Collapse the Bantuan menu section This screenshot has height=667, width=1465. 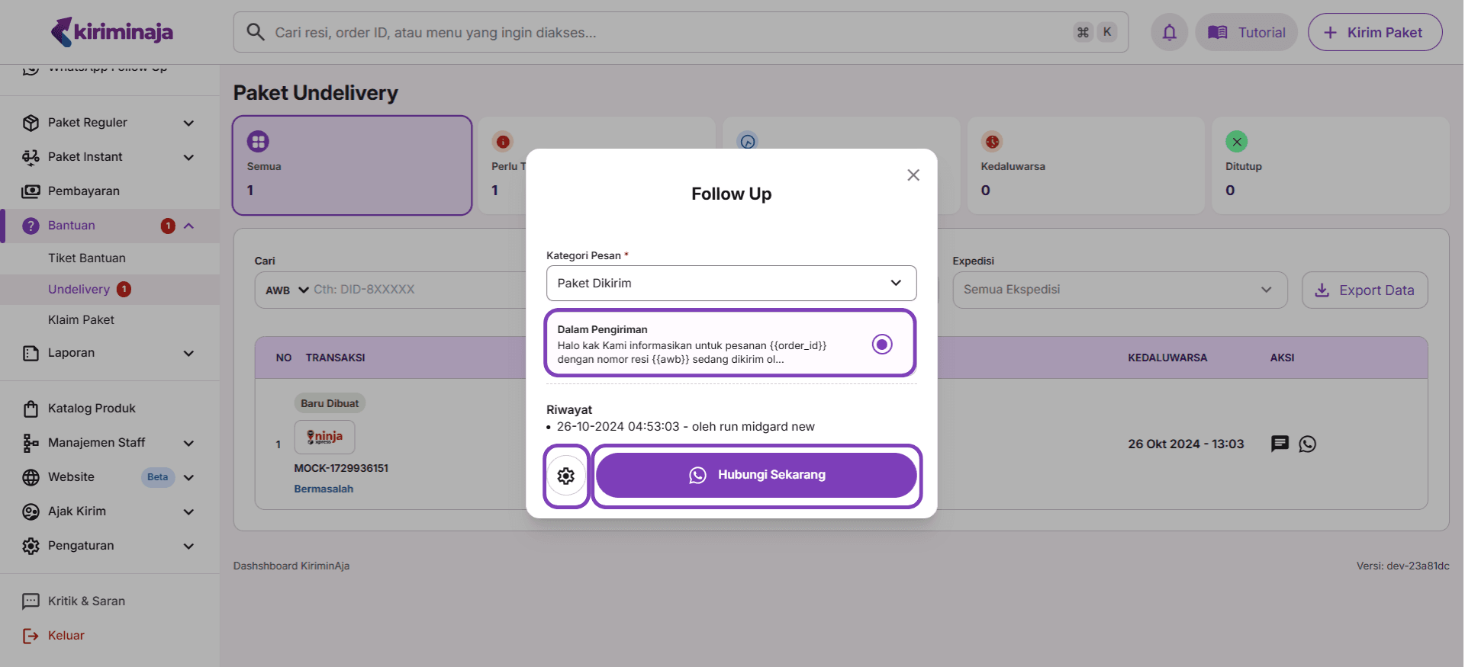[188, 226]
